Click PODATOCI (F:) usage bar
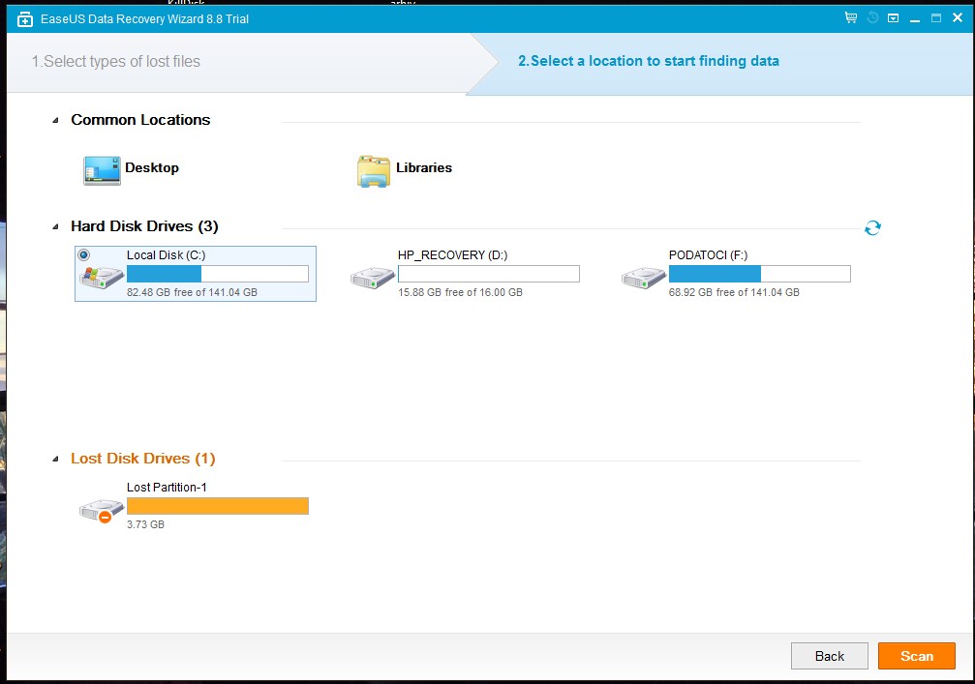Viewport: 975px width, 684px height. 760,274
